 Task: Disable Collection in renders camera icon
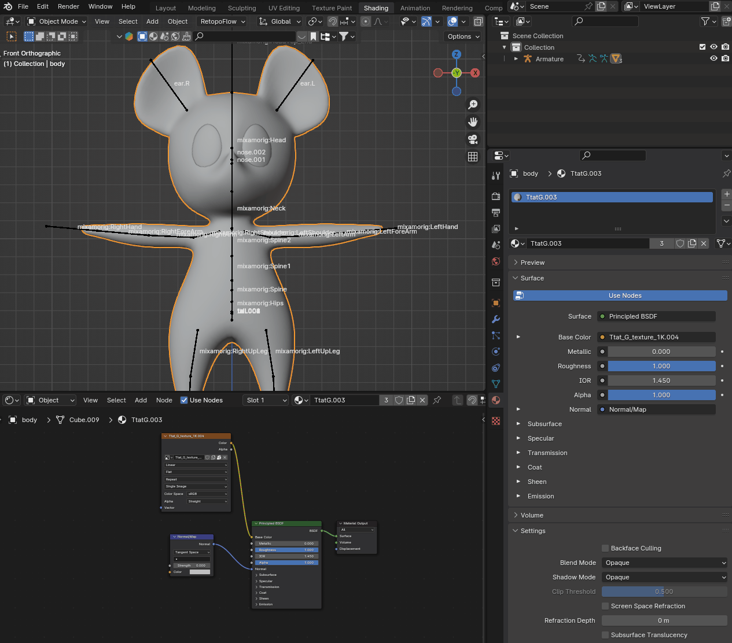pyautogui.click(x=725, y=47)
